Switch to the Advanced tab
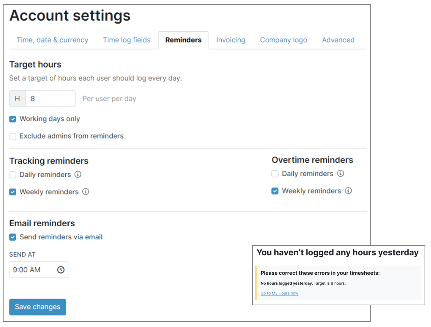431x327 pixels. point(338,40)
